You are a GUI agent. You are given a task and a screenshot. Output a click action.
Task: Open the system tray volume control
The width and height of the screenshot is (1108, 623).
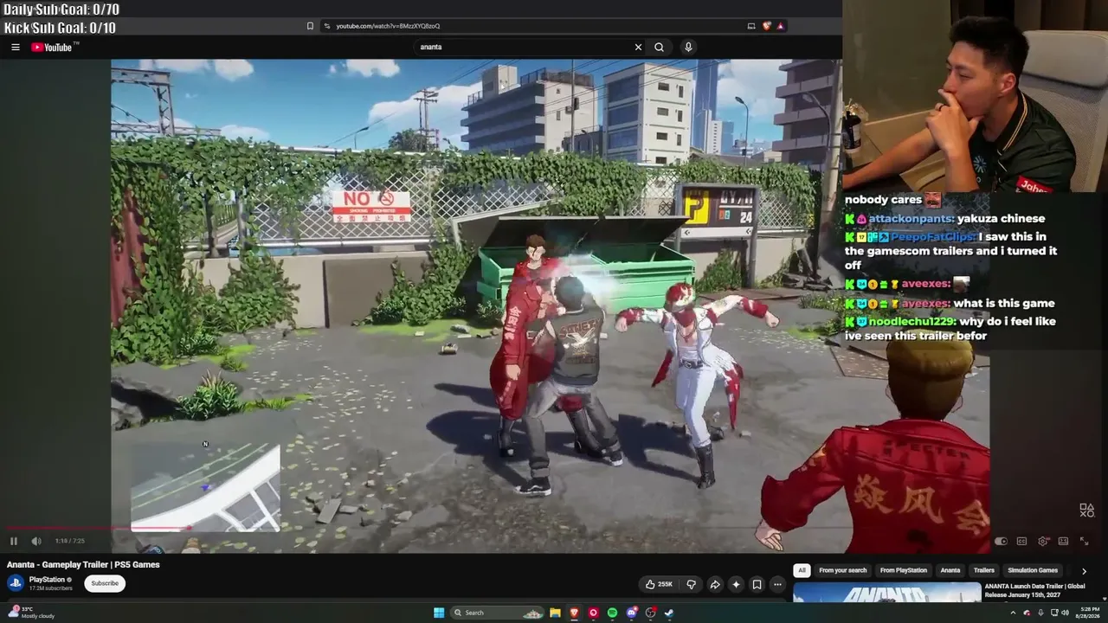[x=1066, y=613]
